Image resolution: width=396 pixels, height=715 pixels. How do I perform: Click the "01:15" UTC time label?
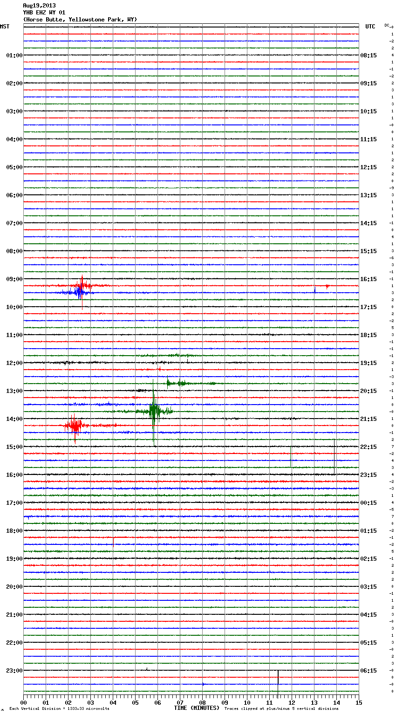(x=369, y=531)
